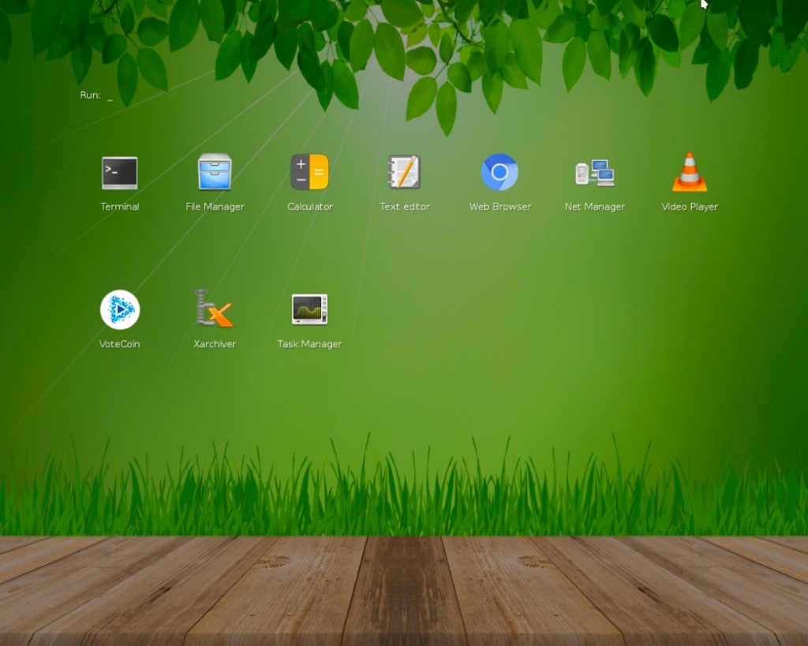Viewport: 808px width, 646px height.
Task: Launch the VoteCoin application
Action: coord(119,310)
